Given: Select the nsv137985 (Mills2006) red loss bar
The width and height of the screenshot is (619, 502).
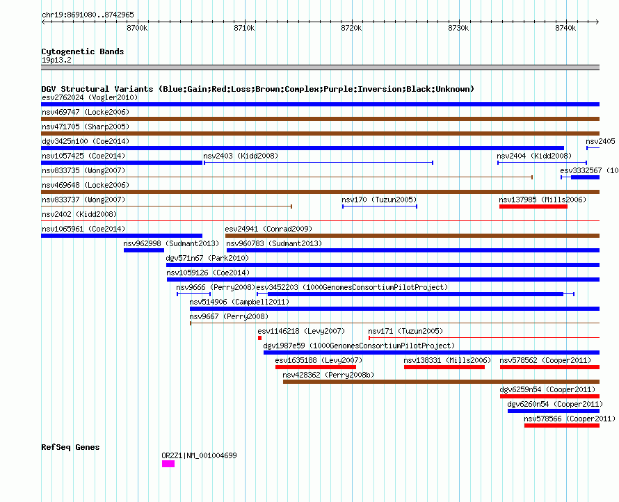Looking at the screenshot, I should [x=533, y=207].
